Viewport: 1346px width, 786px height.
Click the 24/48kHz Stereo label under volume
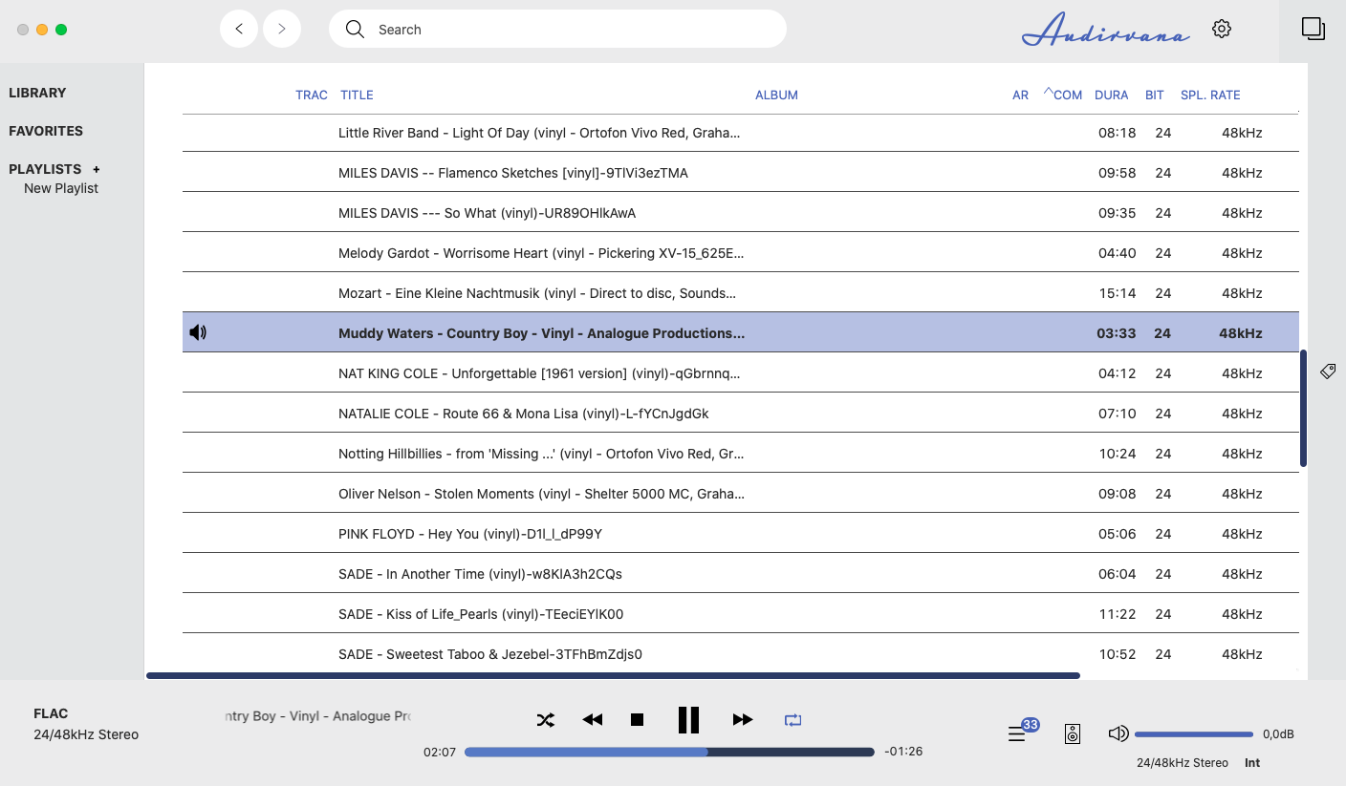coord(1183,763)
